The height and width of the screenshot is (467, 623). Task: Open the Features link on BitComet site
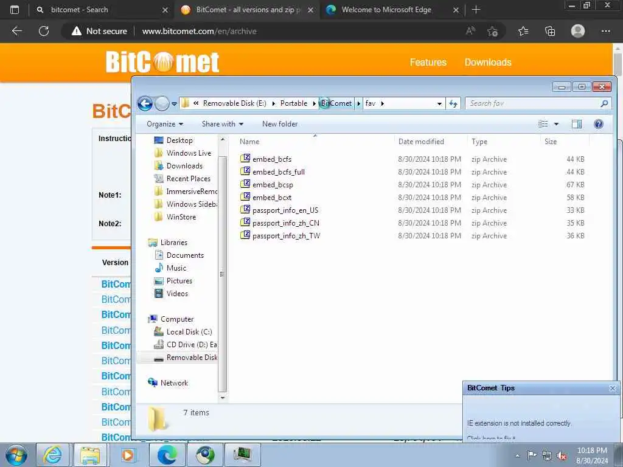pyautogui.click(x=428, y=63)
